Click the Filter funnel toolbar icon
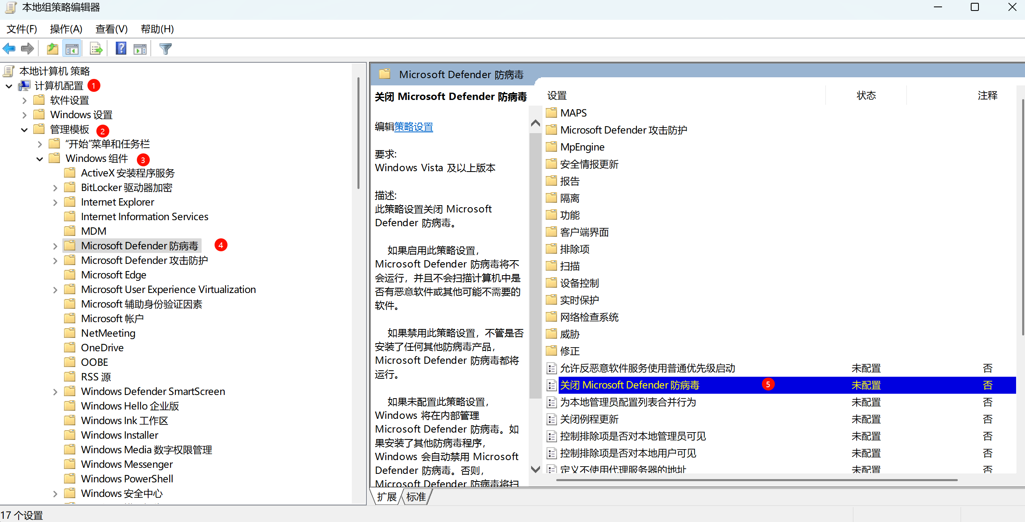Image resolution: width=1025 pixels, height=522 pixels. pos(166,49)
